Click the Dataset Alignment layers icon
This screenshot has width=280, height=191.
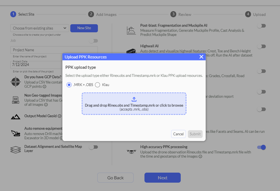pyautogui.click(x=16, y=149)
